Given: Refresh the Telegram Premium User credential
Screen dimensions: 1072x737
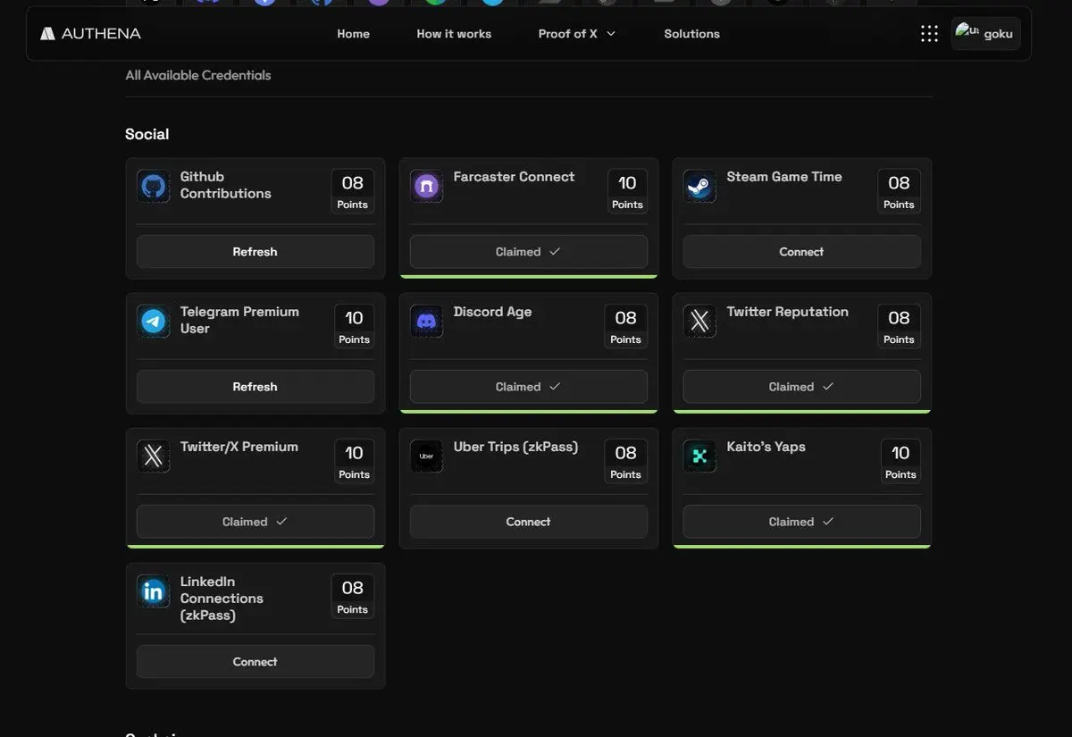Looking at the screenshot, I should coord(255,387).
